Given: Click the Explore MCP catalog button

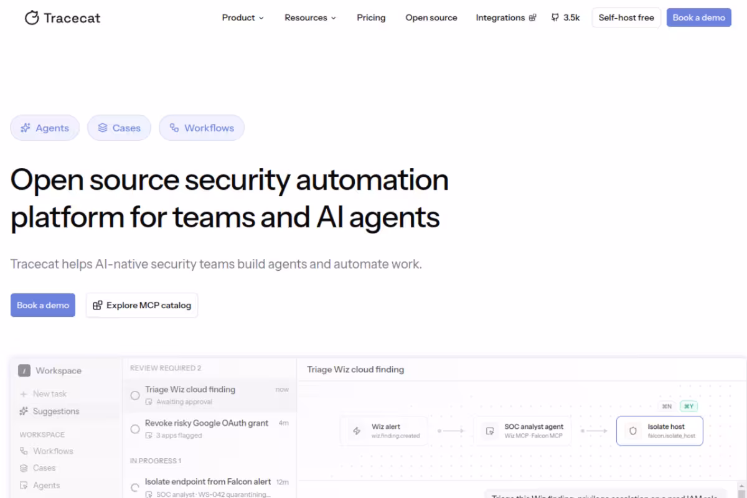Looking at the screenshot, I should [142, 305].
